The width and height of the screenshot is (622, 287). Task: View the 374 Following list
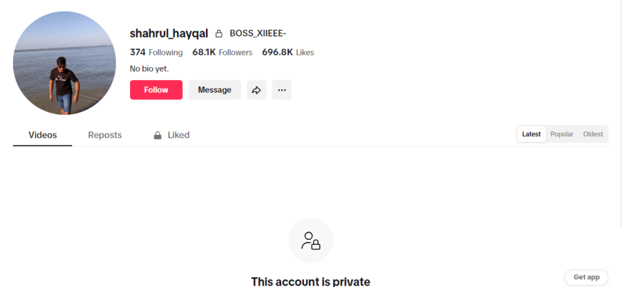[157, 52]
